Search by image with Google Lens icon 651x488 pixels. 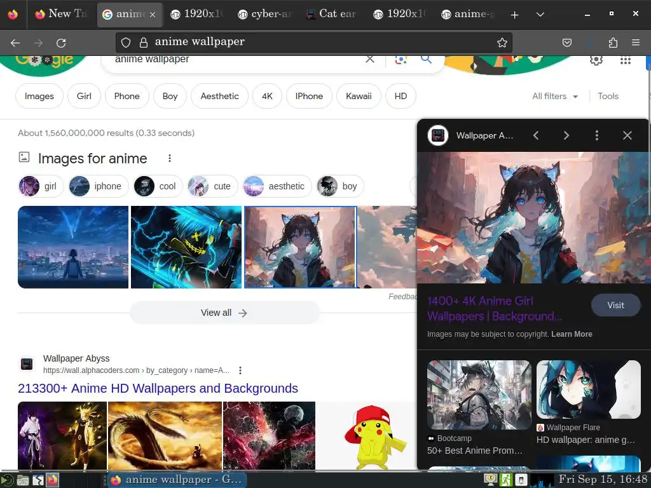401,59
